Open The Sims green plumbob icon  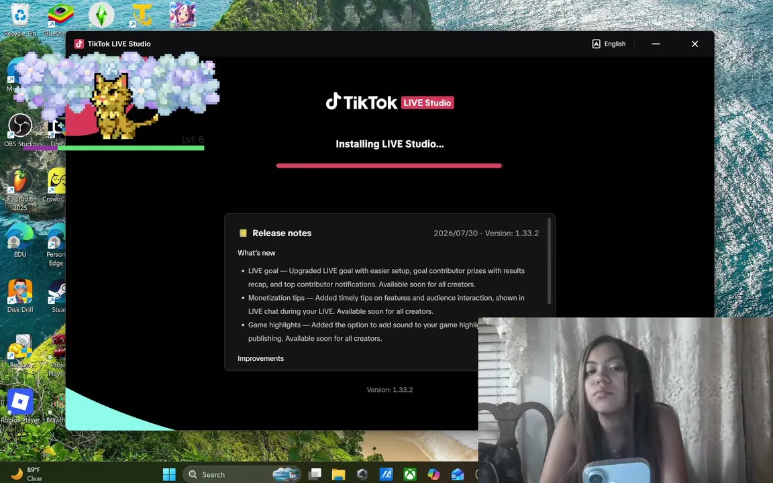[x=101, y=15]
